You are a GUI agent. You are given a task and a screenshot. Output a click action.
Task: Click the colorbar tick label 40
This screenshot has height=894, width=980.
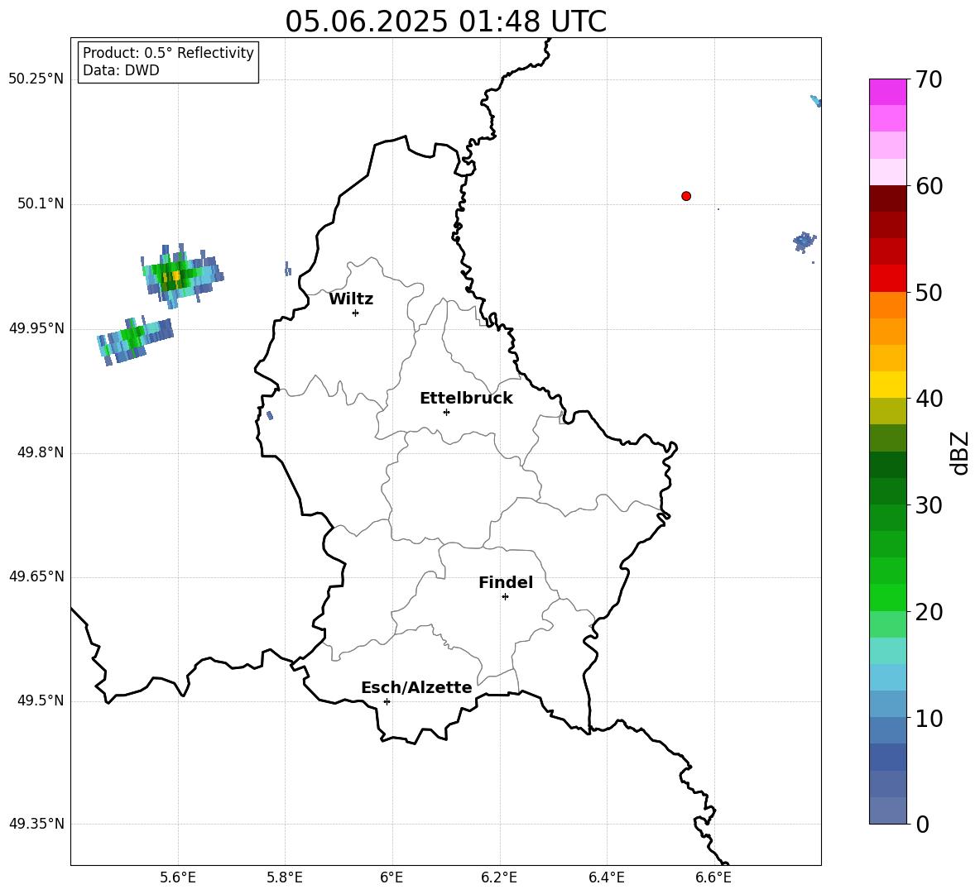(x=929, y=399)
